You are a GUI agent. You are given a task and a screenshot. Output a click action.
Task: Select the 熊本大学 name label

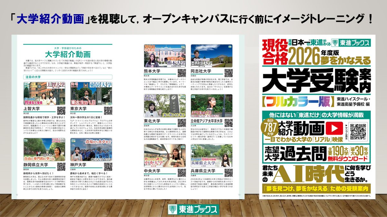coord(153,71)
